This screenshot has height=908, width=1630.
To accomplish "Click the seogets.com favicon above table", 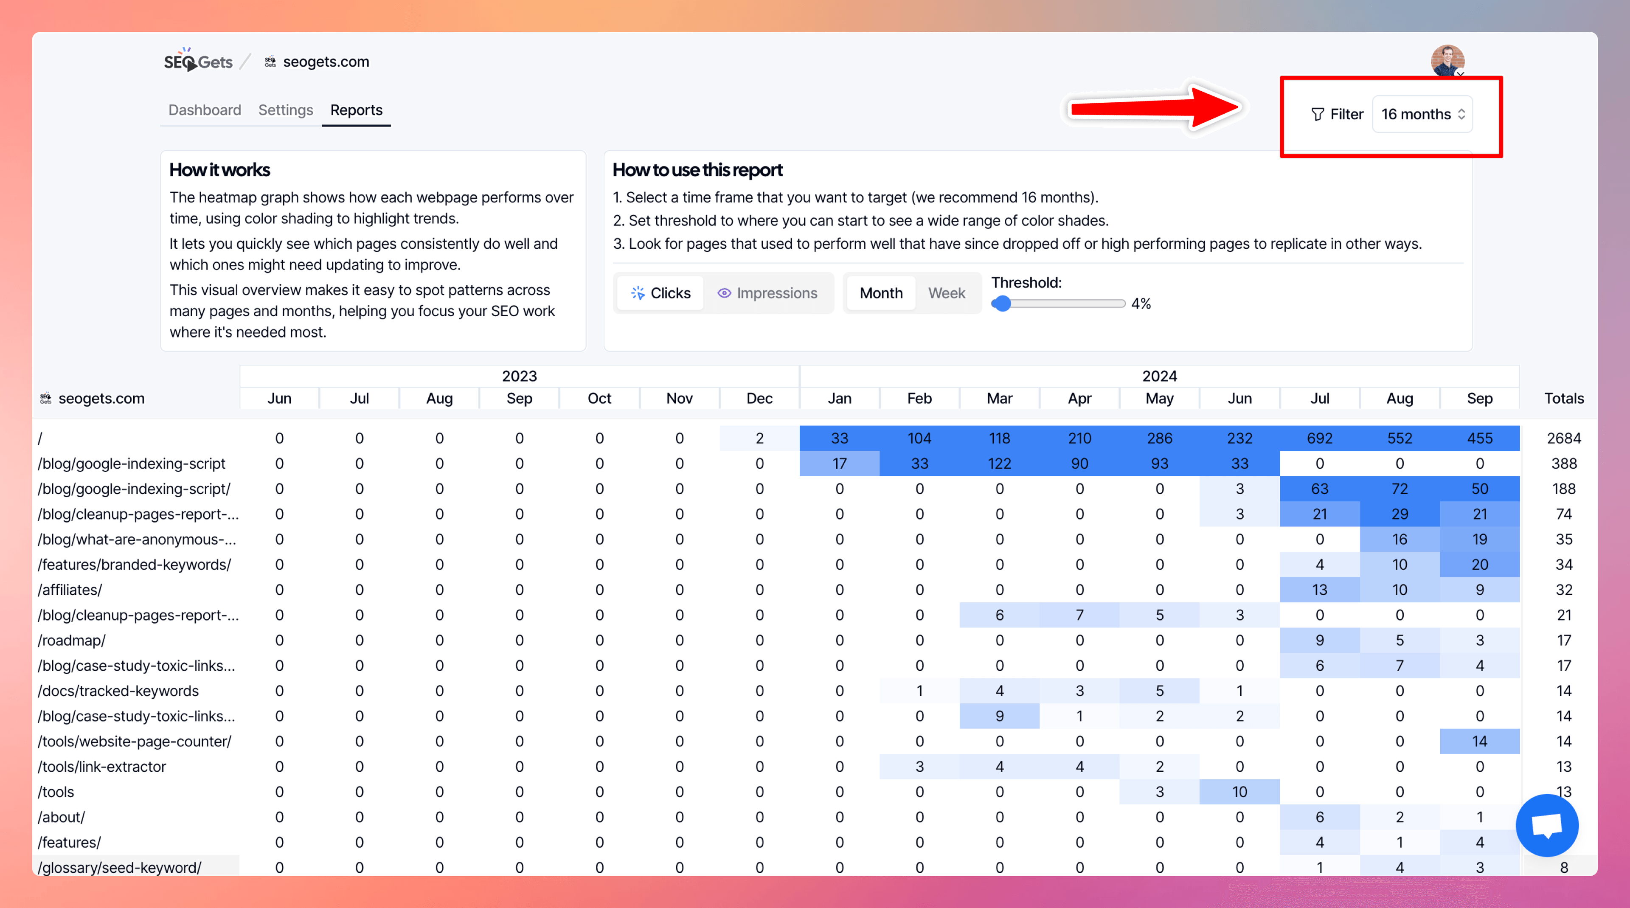I will coord(45,399).
